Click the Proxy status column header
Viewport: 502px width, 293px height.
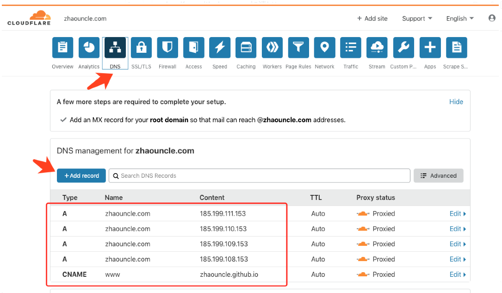pyautogui.click(x=376, y=198)
